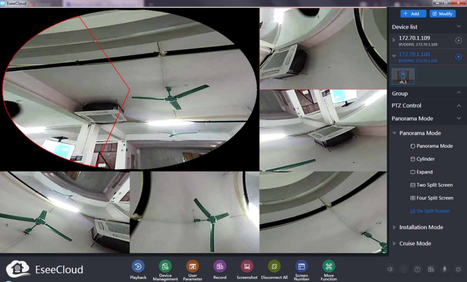
Task: Click the Add device button
Action: pyautogui.click(x=413, y=14)
